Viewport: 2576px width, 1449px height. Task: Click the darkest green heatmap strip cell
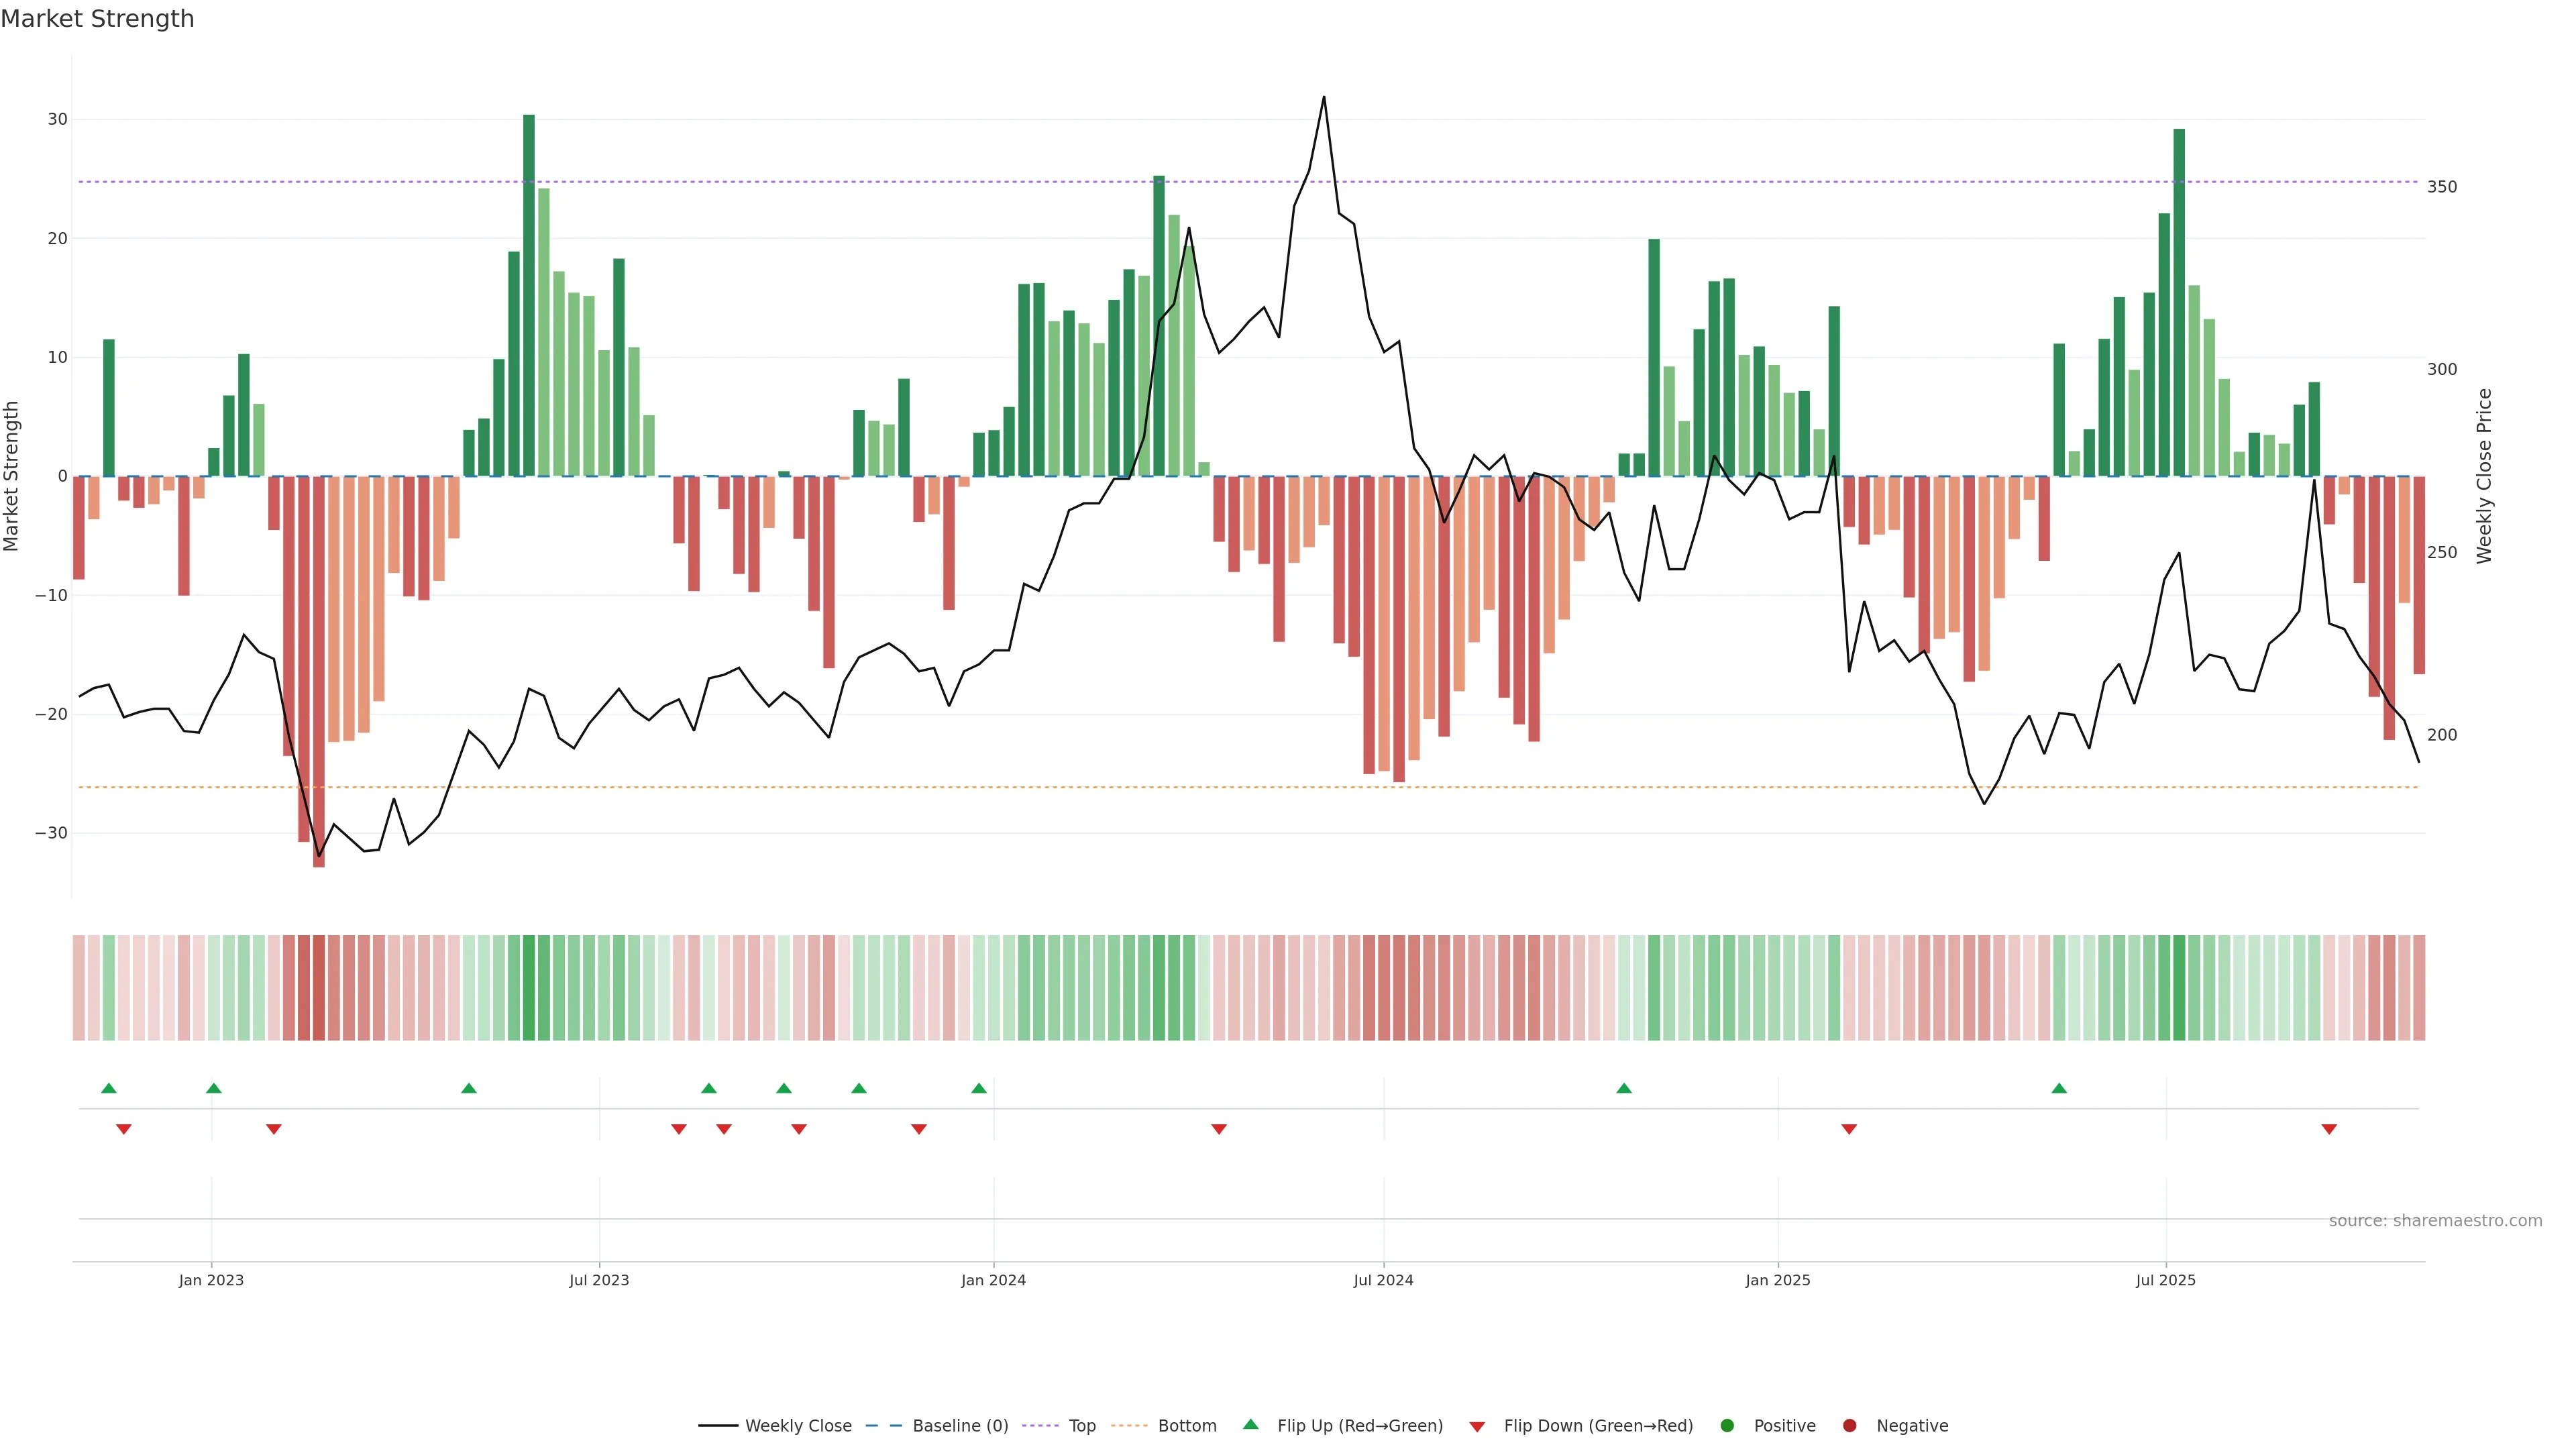pyautogui.click(x=529, y=988)
